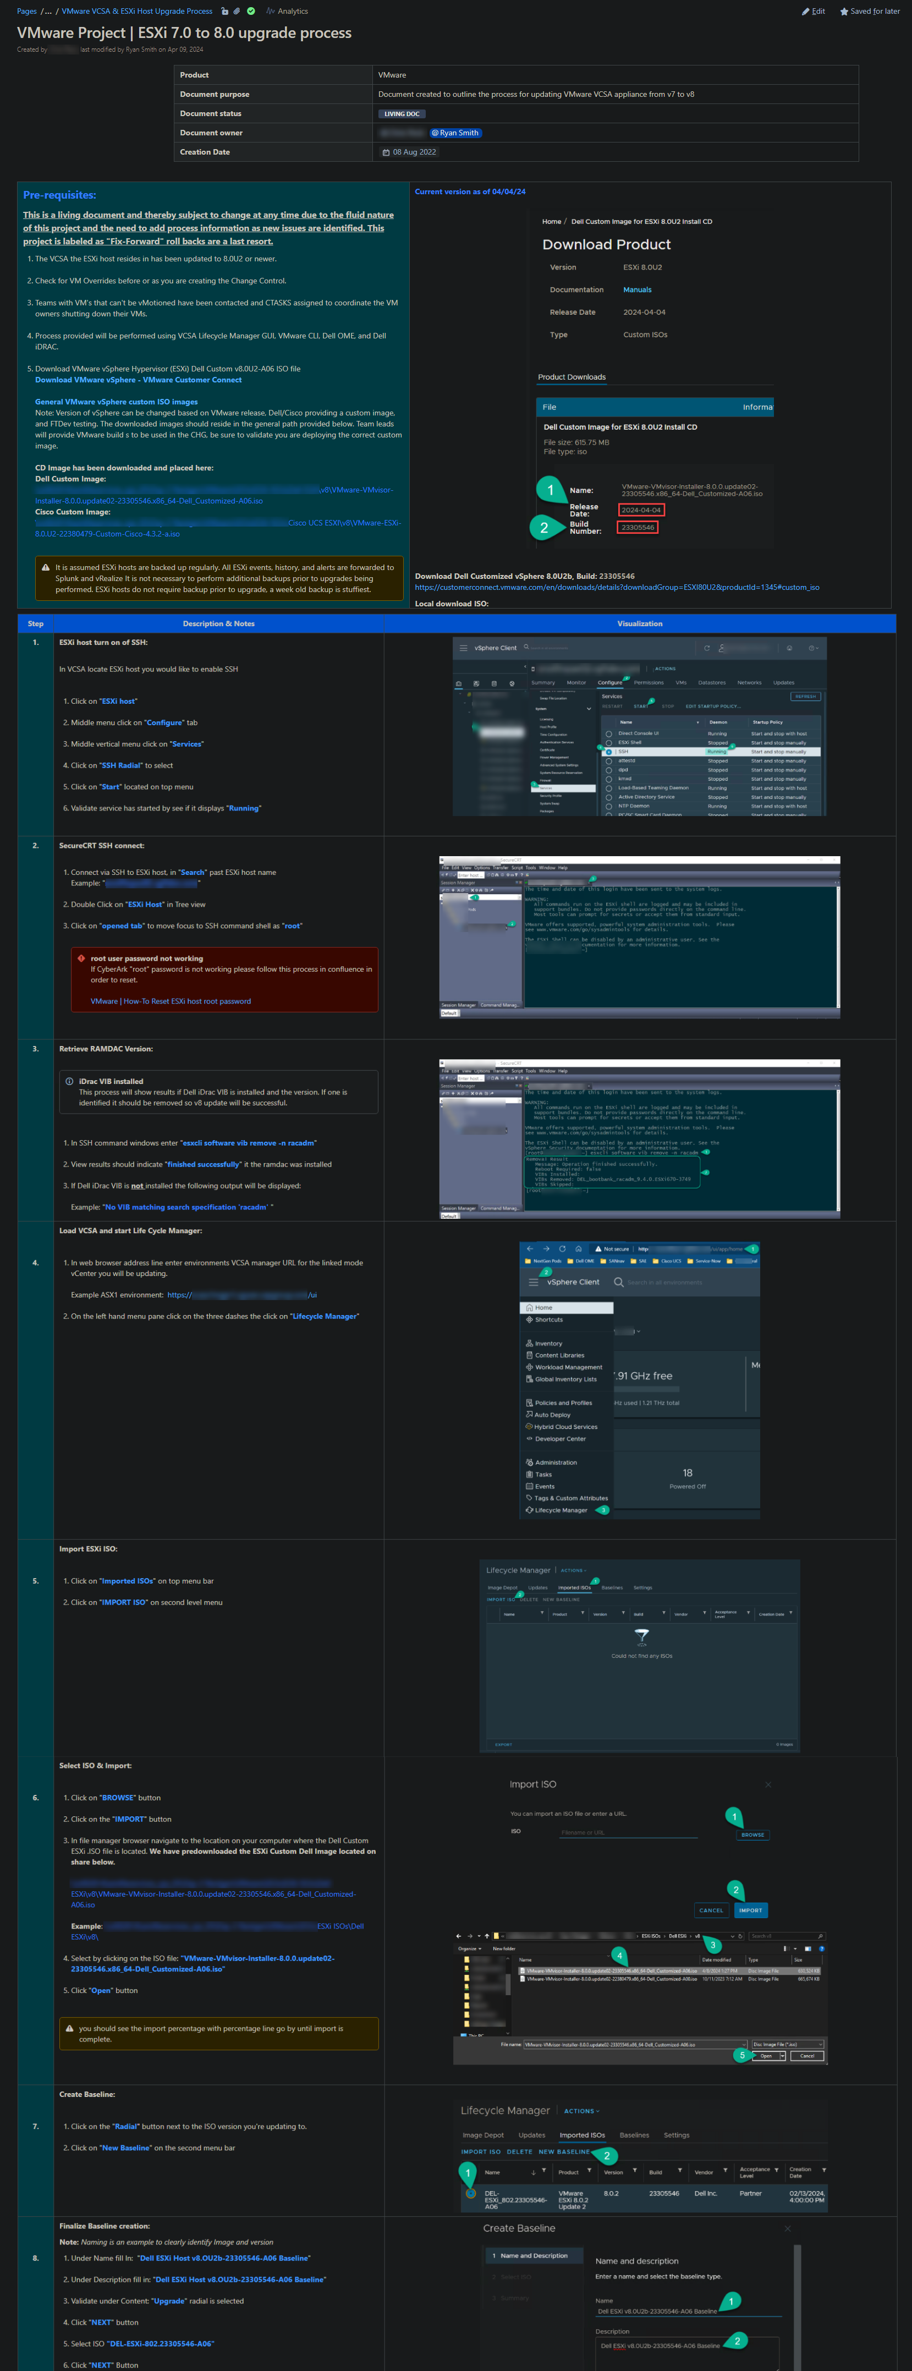The image size is (912, 2371).
Task: Click the error icon beside root user password not working
Action: point(81,958)
